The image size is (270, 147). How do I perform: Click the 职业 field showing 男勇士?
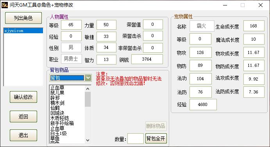coord(71,59)
